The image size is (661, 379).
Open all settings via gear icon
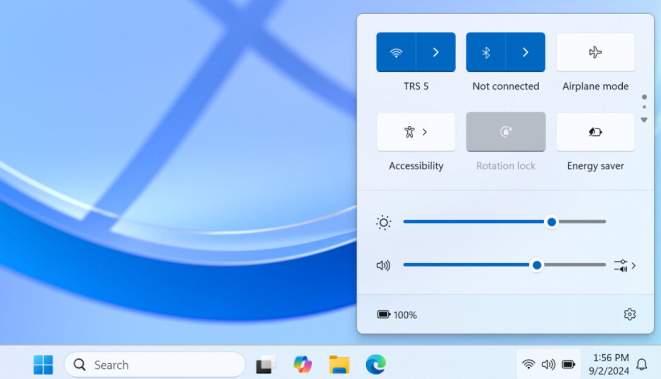coord(629,314)
